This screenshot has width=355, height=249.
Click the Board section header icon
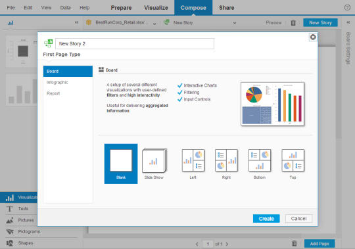pos(101,70)
